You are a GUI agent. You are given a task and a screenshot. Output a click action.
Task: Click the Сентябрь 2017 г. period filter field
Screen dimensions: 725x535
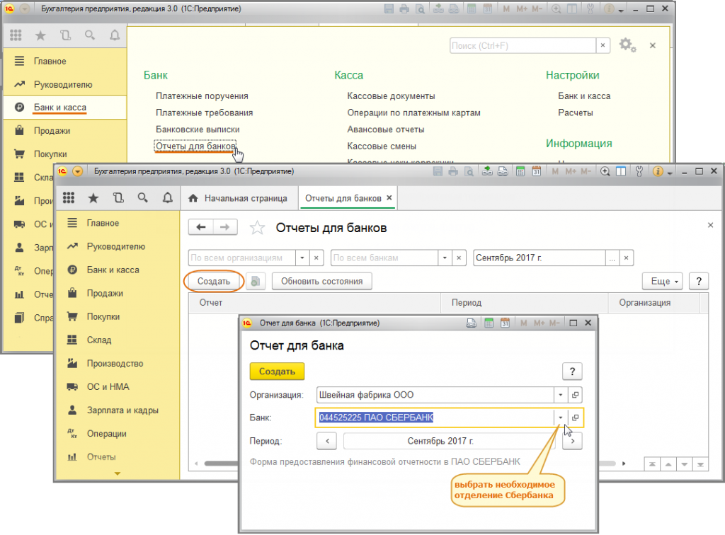[x=540, y=258]
